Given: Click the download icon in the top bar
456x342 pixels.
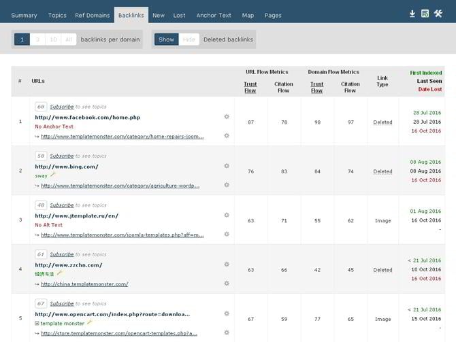Looking at the screenshot, I should [412, 14].
